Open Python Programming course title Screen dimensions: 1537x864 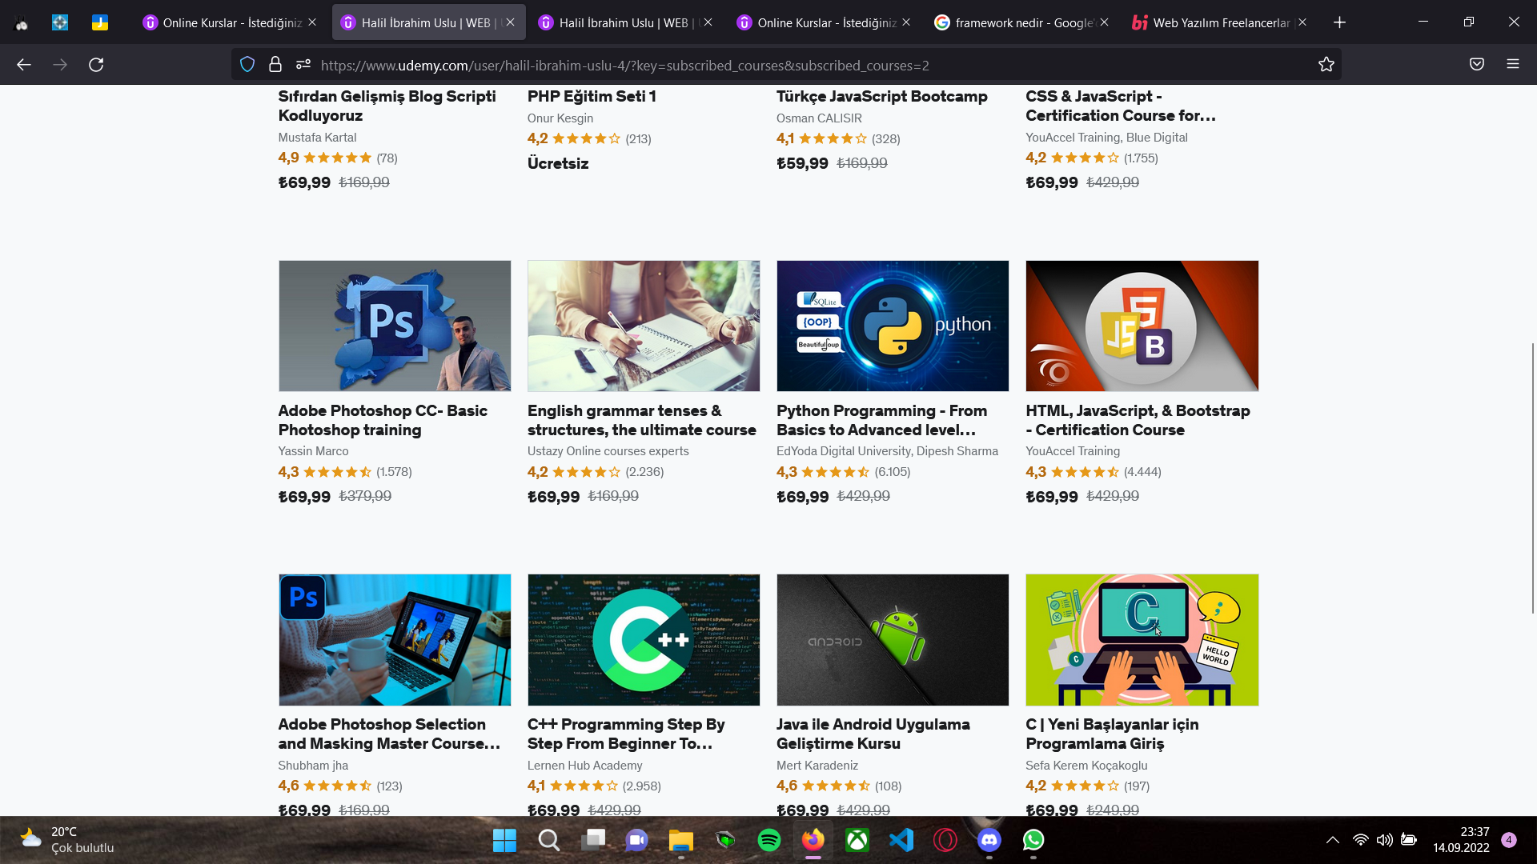tap(881, 420)
